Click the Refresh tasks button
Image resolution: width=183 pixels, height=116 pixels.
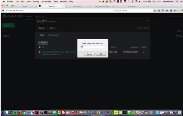point(43,43)
